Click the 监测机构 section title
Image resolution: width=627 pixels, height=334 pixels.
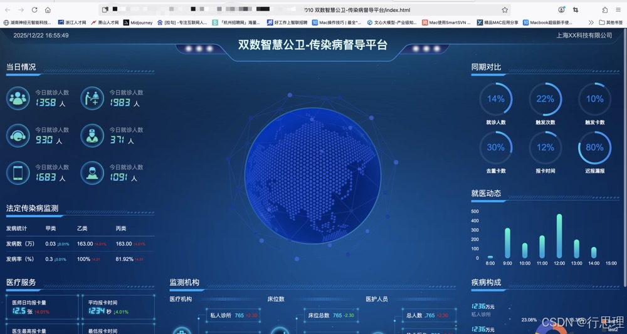[184, 283]
